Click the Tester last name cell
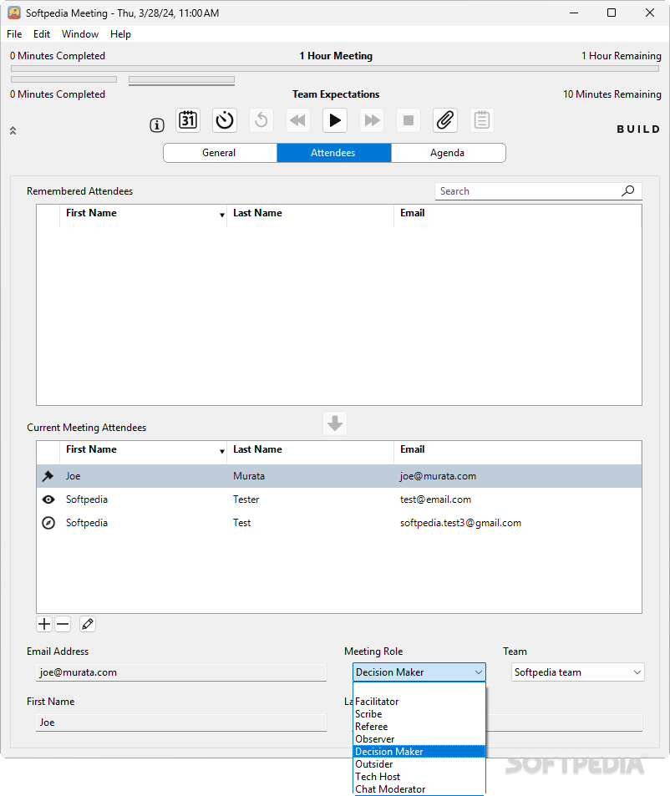670x796 pixels. [246, 499]
